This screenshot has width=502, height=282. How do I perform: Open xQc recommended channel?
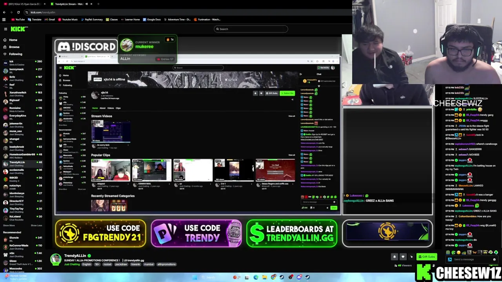click(23, 255)
